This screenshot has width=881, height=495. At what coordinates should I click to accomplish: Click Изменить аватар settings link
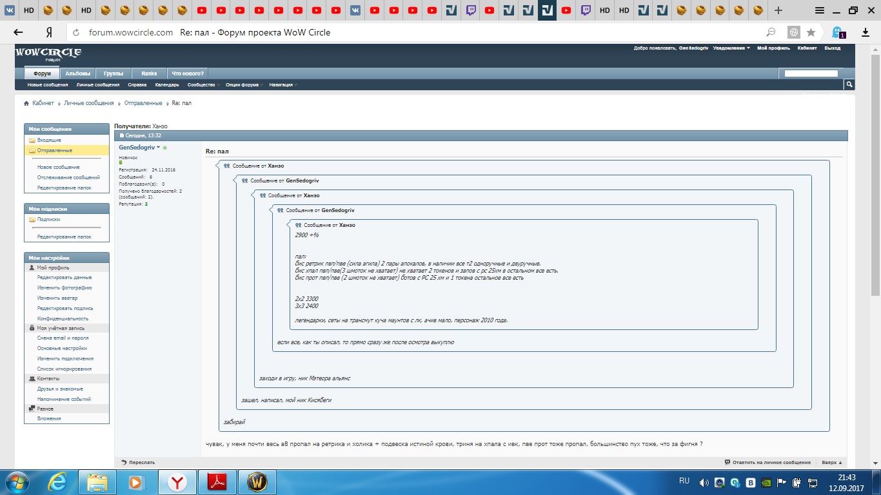point(57,298)
